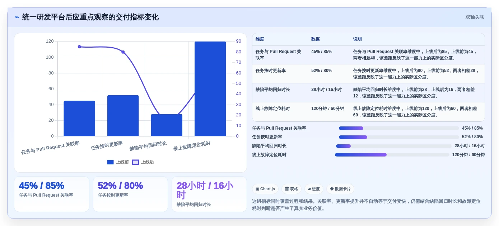Click the 任务与 Pull Request 关联率 bar in chart
Viewport: 499px width, 226px height.
tap(79, 119)
